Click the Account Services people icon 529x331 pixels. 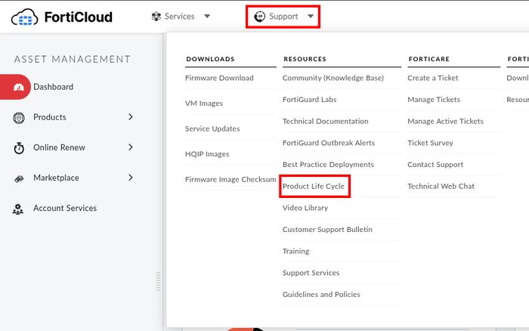tap(19, 209)
